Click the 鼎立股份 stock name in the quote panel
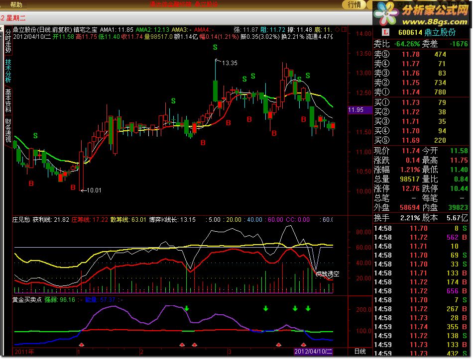 click(440, 32)
